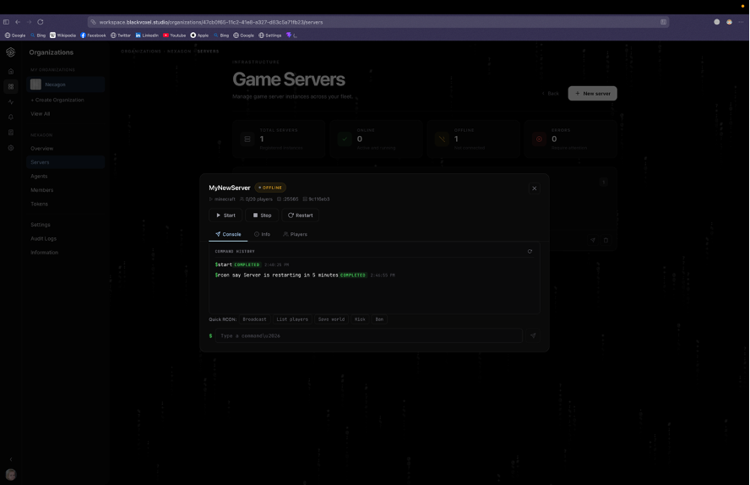The image size is (750, 485).
Task: Click the Total Servers stat card
Action: pyautogui.click(x=279, y=139)
